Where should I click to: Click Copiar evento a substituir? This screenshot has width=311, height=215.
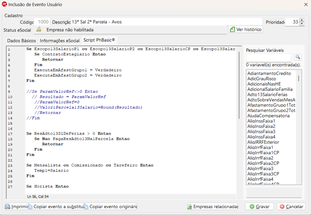pos(56,207)
